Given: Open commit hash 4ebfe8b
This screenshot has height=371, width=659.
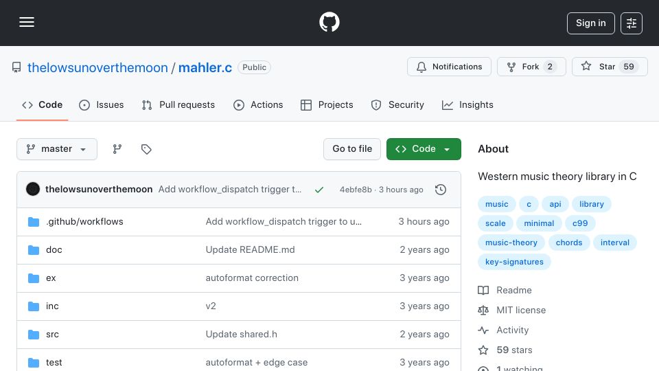Looking at the screenshot, I should click(356, 190).
